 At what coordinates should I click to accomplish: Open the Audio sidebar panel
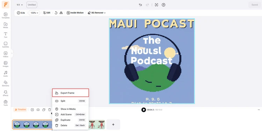click(x=6, y=74)
